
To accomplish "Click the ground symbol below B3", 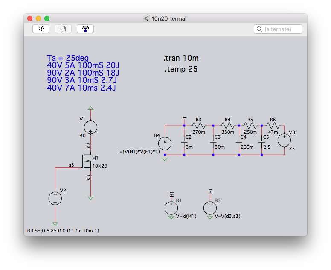I will tap(210, 217).
